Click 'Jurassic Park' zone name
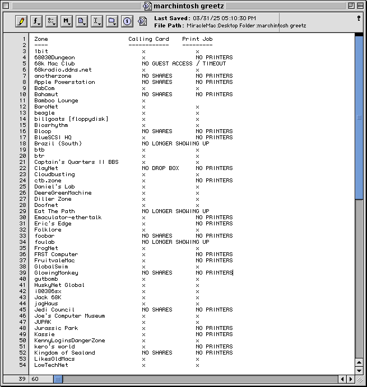 56,328
